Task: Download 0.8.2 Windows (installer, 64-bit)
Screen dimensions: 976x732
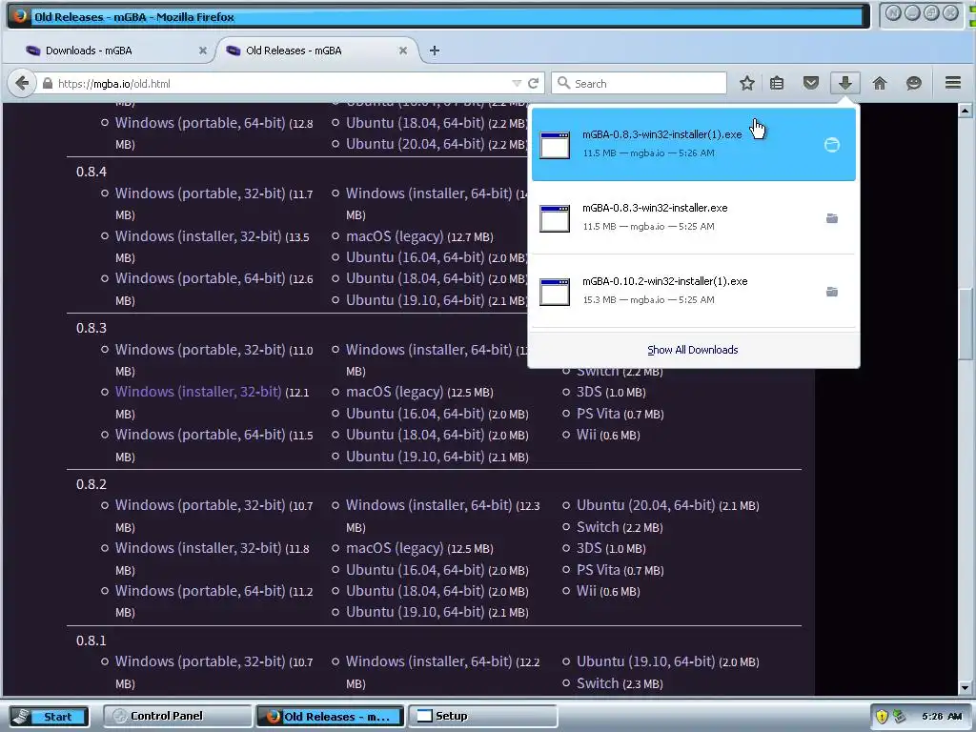Action: pos(429,505)
